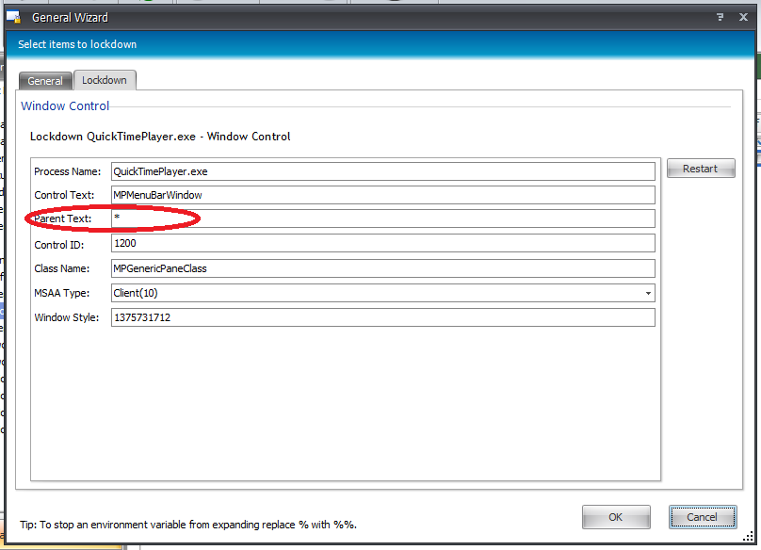This screenshot has height=550, width=761.
Task: Click the General Wizard title bar text
Action: [x=71, y=17]
